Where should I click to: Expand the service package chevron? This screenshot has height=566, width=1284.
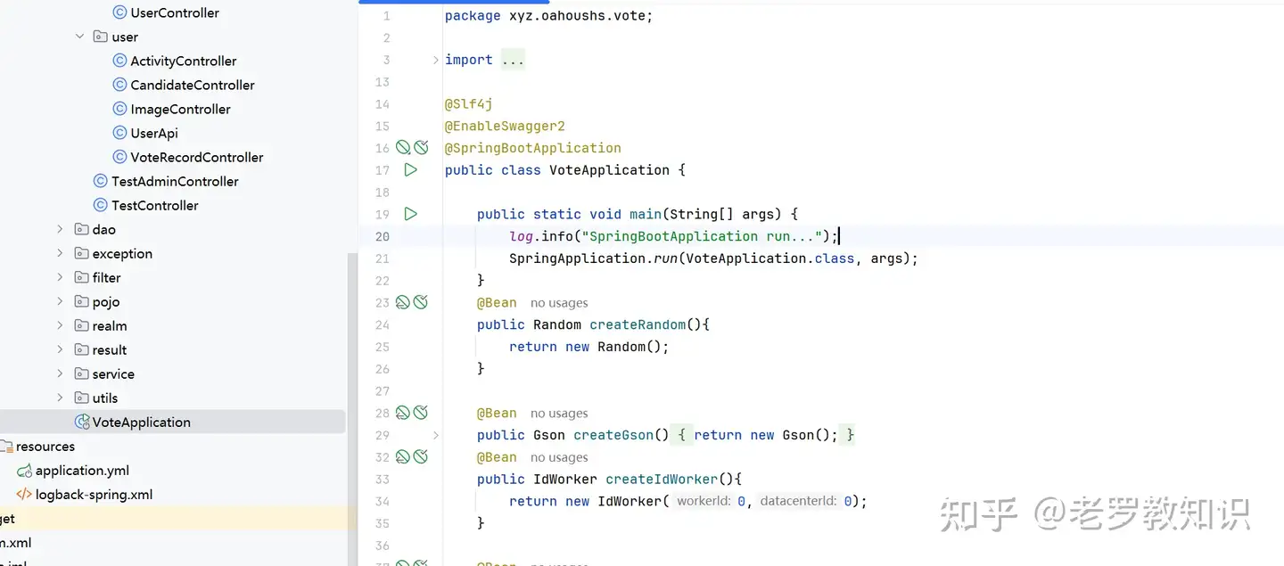[61, 373]
